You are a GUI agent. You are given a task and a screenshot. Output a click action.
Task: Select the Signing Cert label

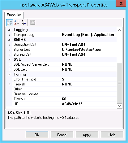click(x=23, y=54)
